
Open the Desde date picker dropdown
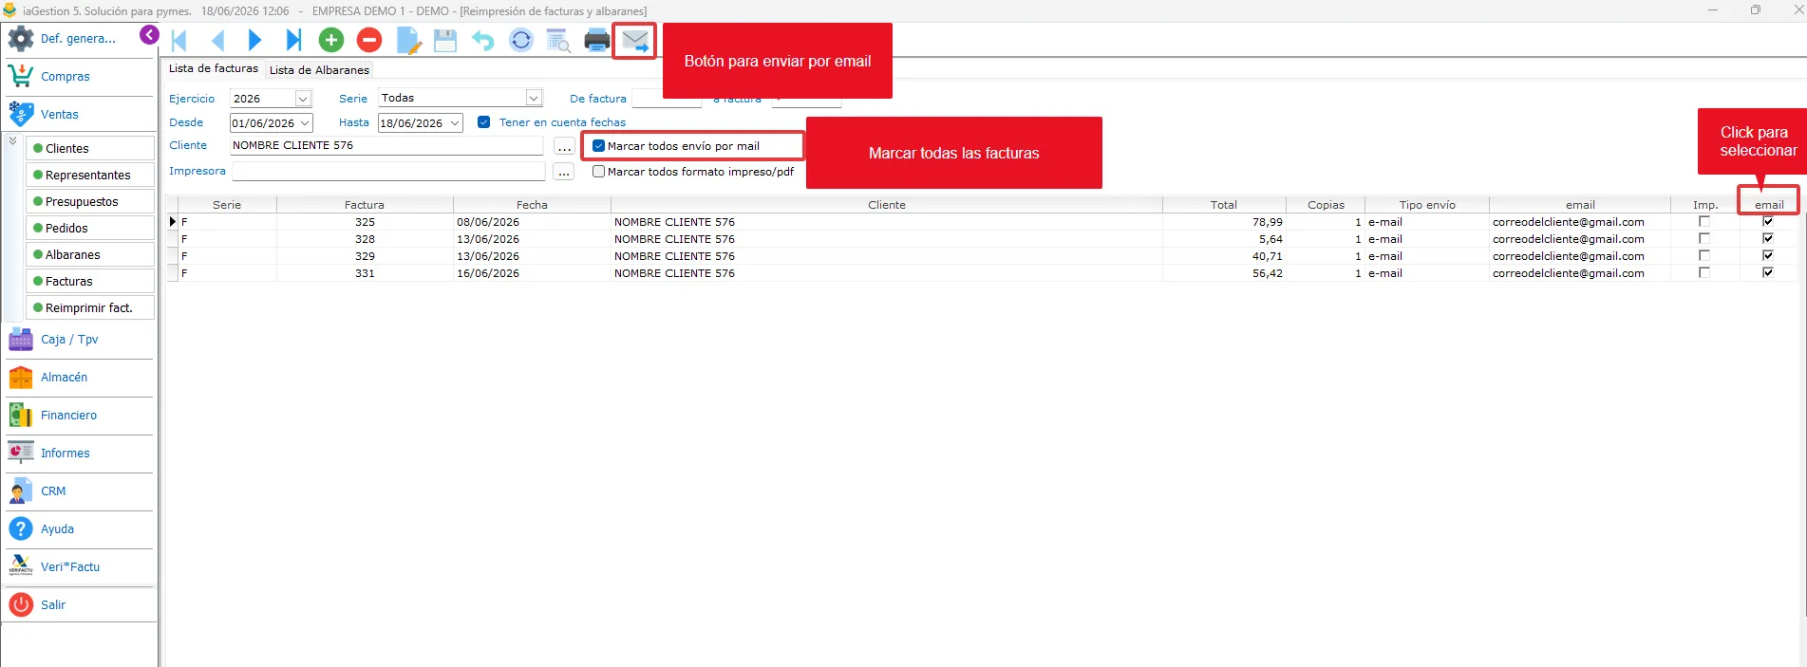[x=305, y=123]
